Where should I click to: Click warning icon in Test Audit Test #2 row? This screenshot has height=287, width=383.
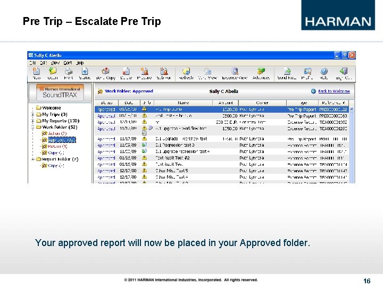[x=145, y=158]
